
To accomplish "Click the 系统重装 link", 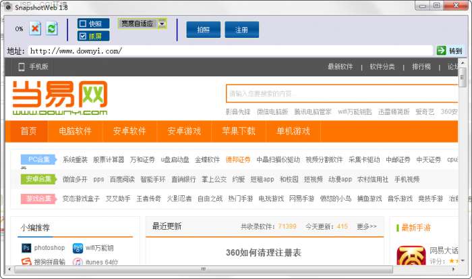I will [x=75, y=159].
